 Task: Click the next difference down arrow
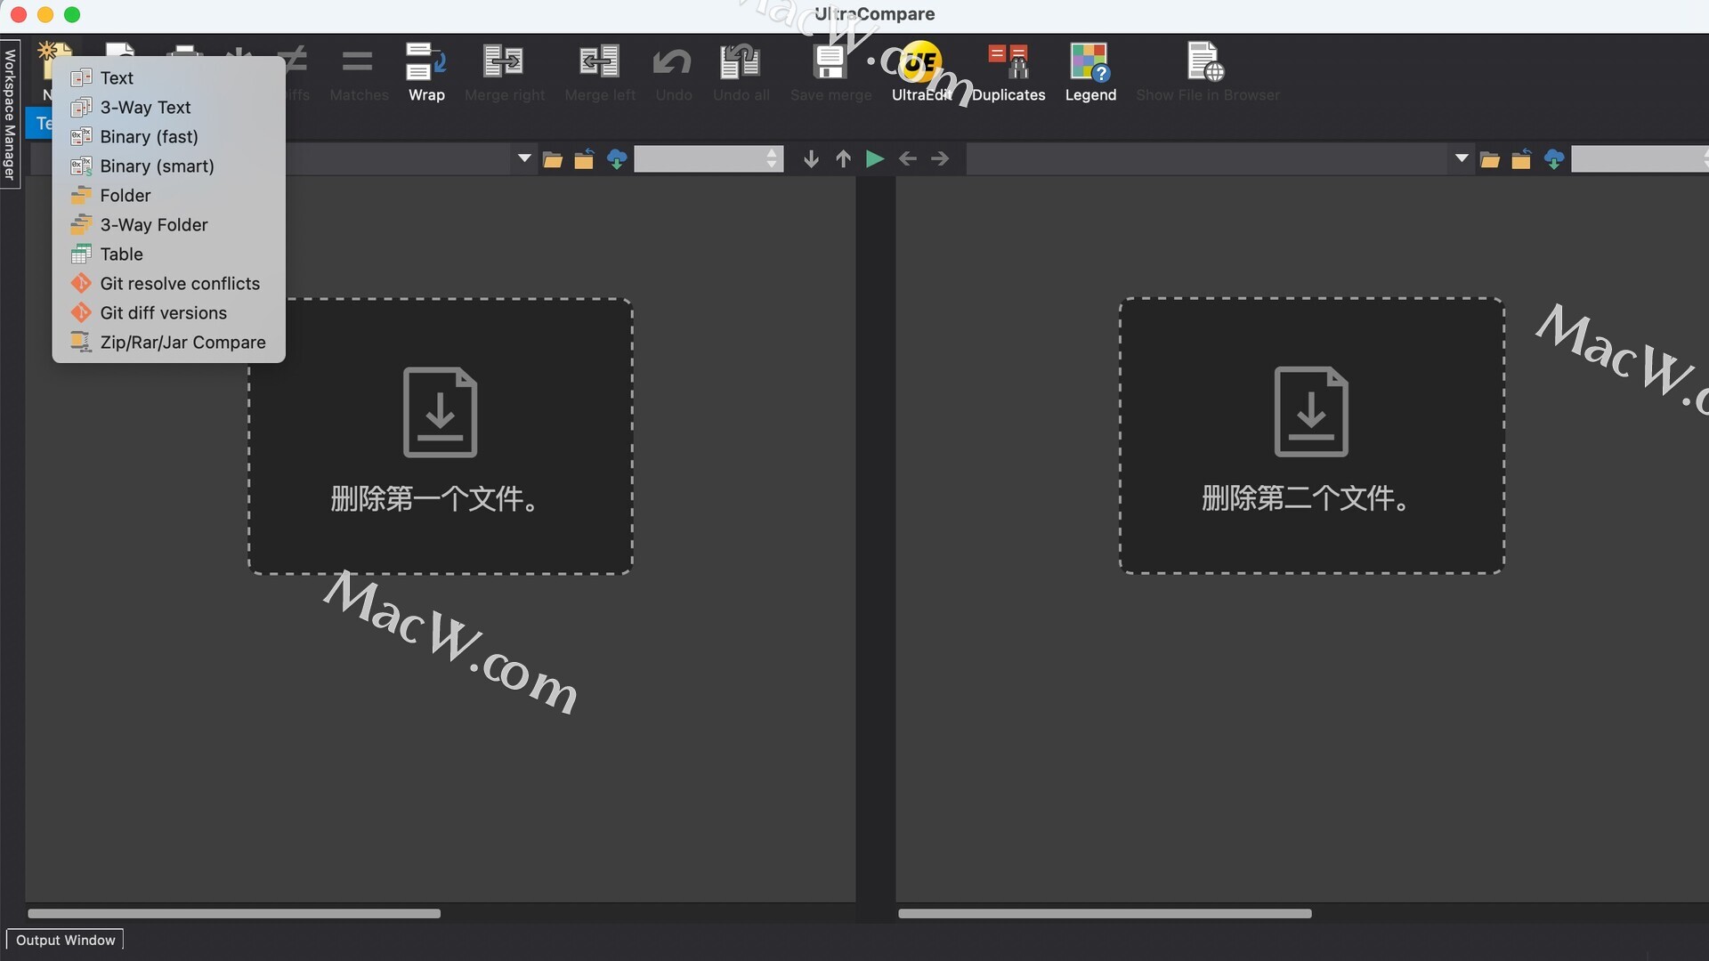point(811,158)
